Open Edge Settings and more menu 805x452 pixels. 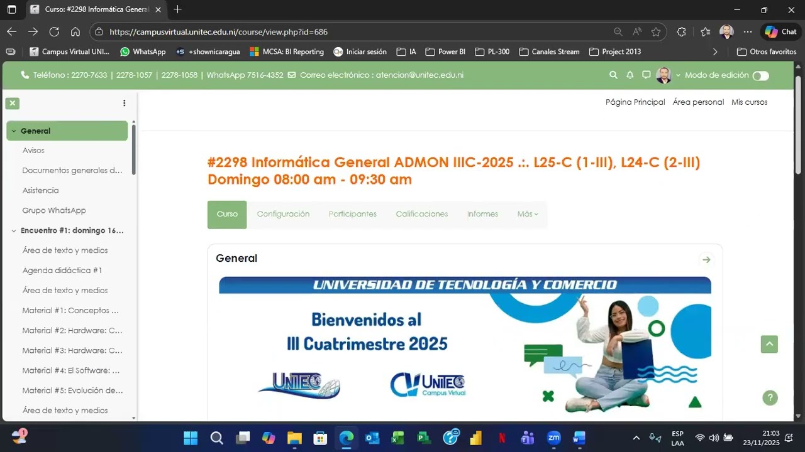point(748,31)
